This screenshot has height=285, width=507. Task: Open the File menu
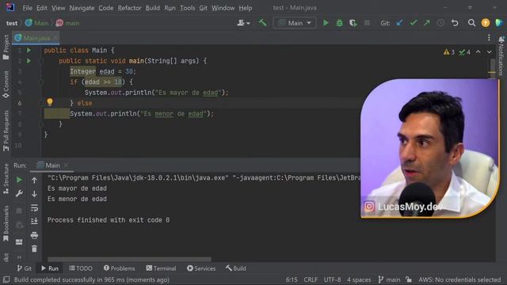point(27,8)
